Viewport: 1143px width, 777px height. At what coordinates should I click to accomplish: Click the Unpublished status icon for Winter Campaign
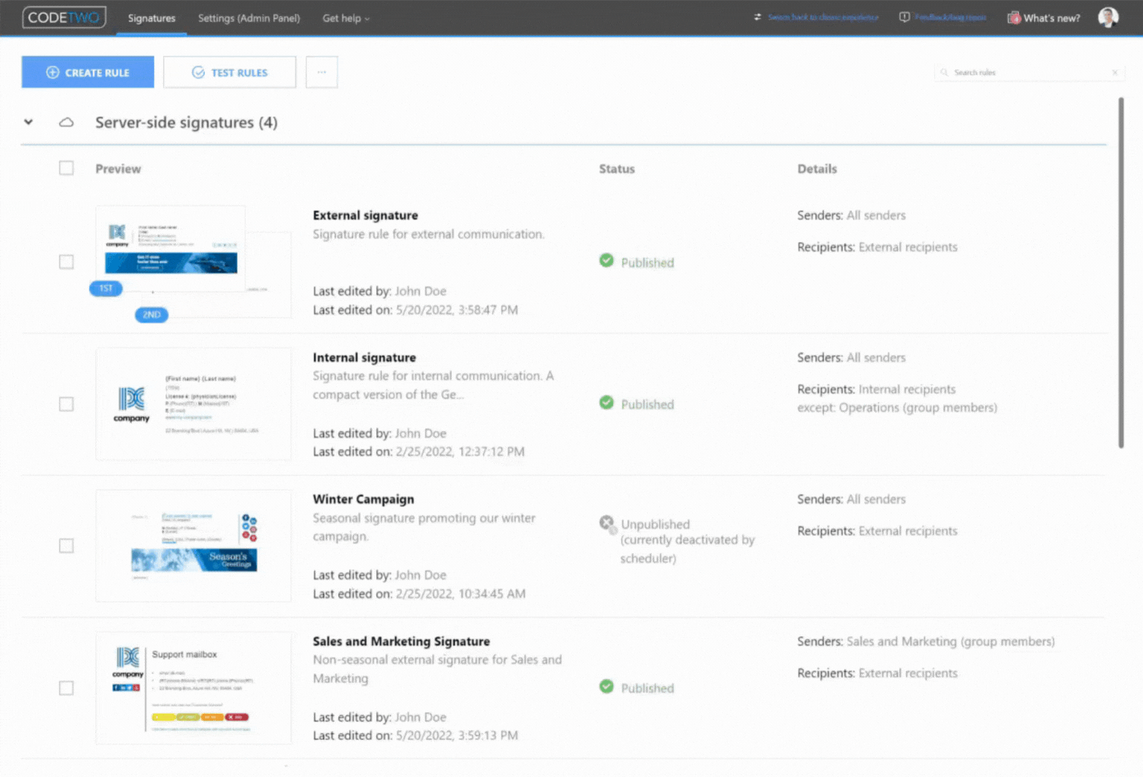tap(607, 523)
